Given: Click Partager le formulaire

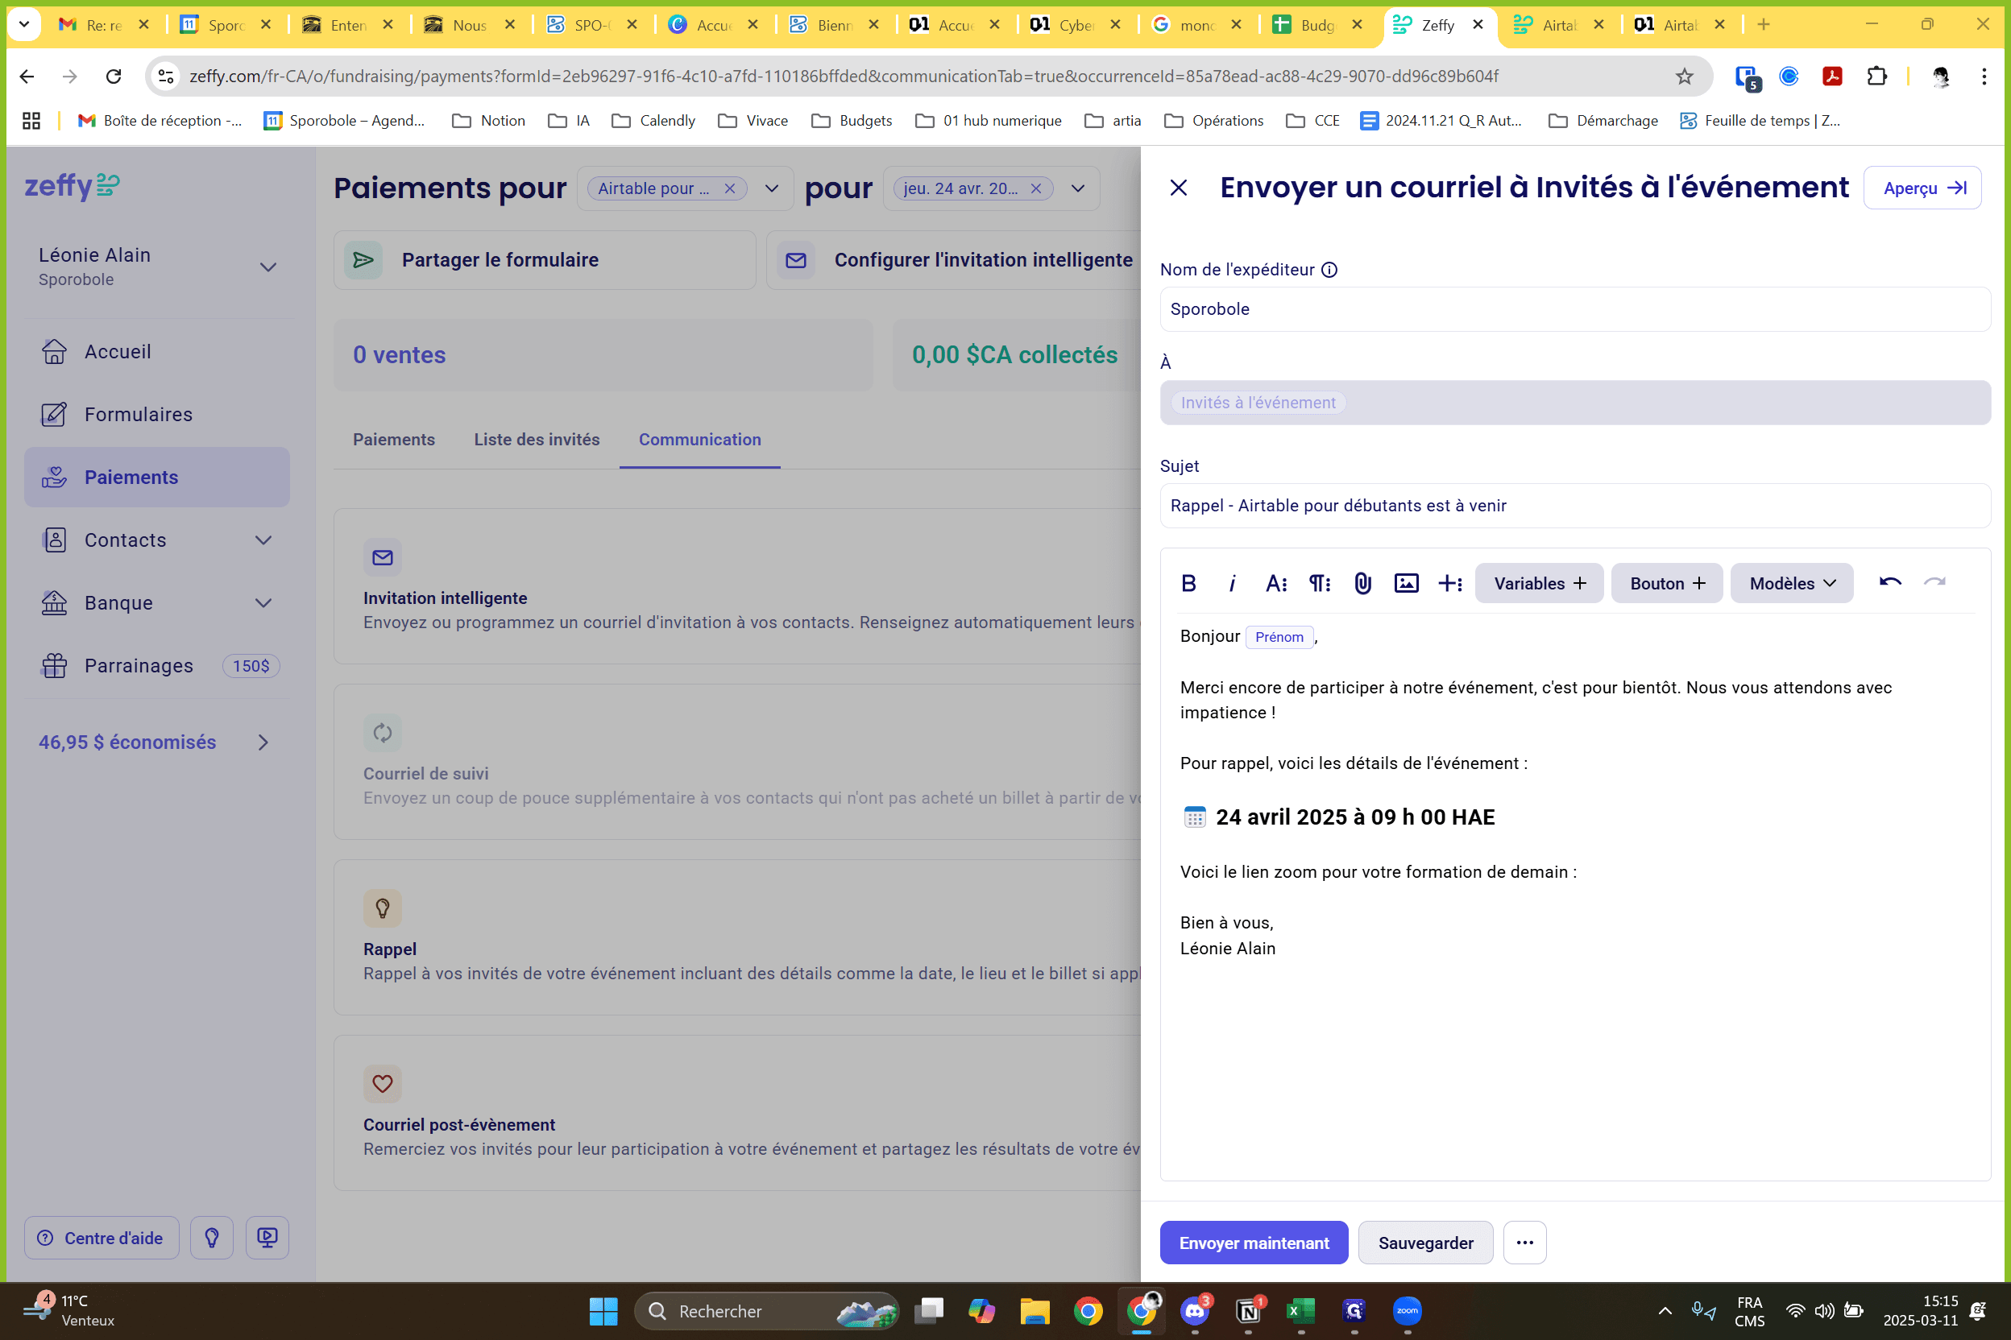Looking at the screenshot, I should click(545, 260).
